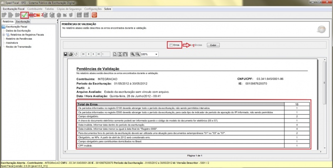Toggle the Erros checkbox

[171, 44]
